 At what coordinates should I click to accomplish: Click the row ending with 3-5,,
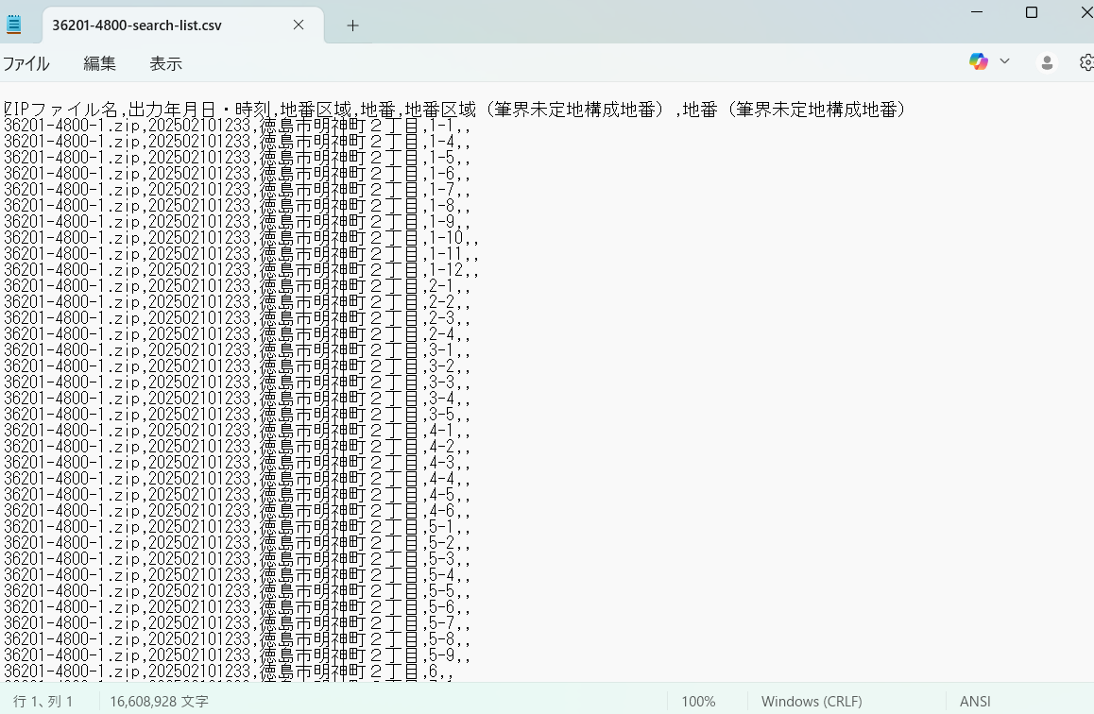tap(237, 415)
